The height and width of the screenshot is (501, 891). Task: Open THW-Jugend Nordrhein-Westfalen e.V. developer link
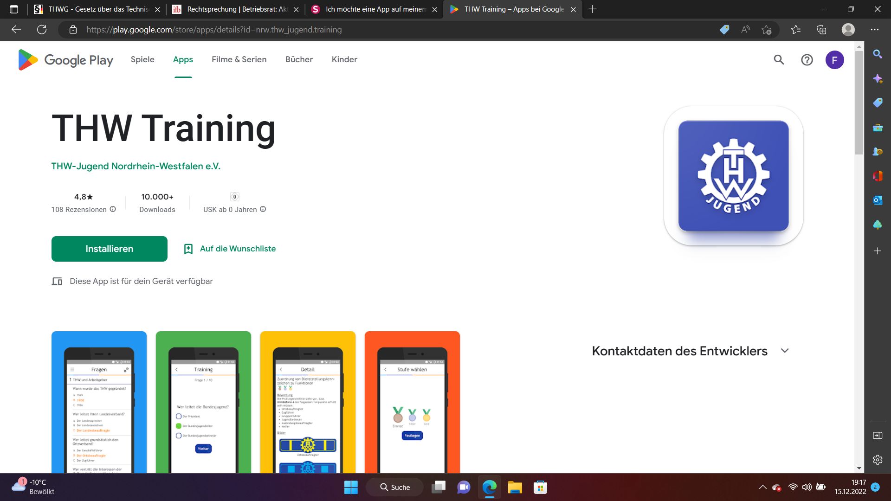(136, 166)
